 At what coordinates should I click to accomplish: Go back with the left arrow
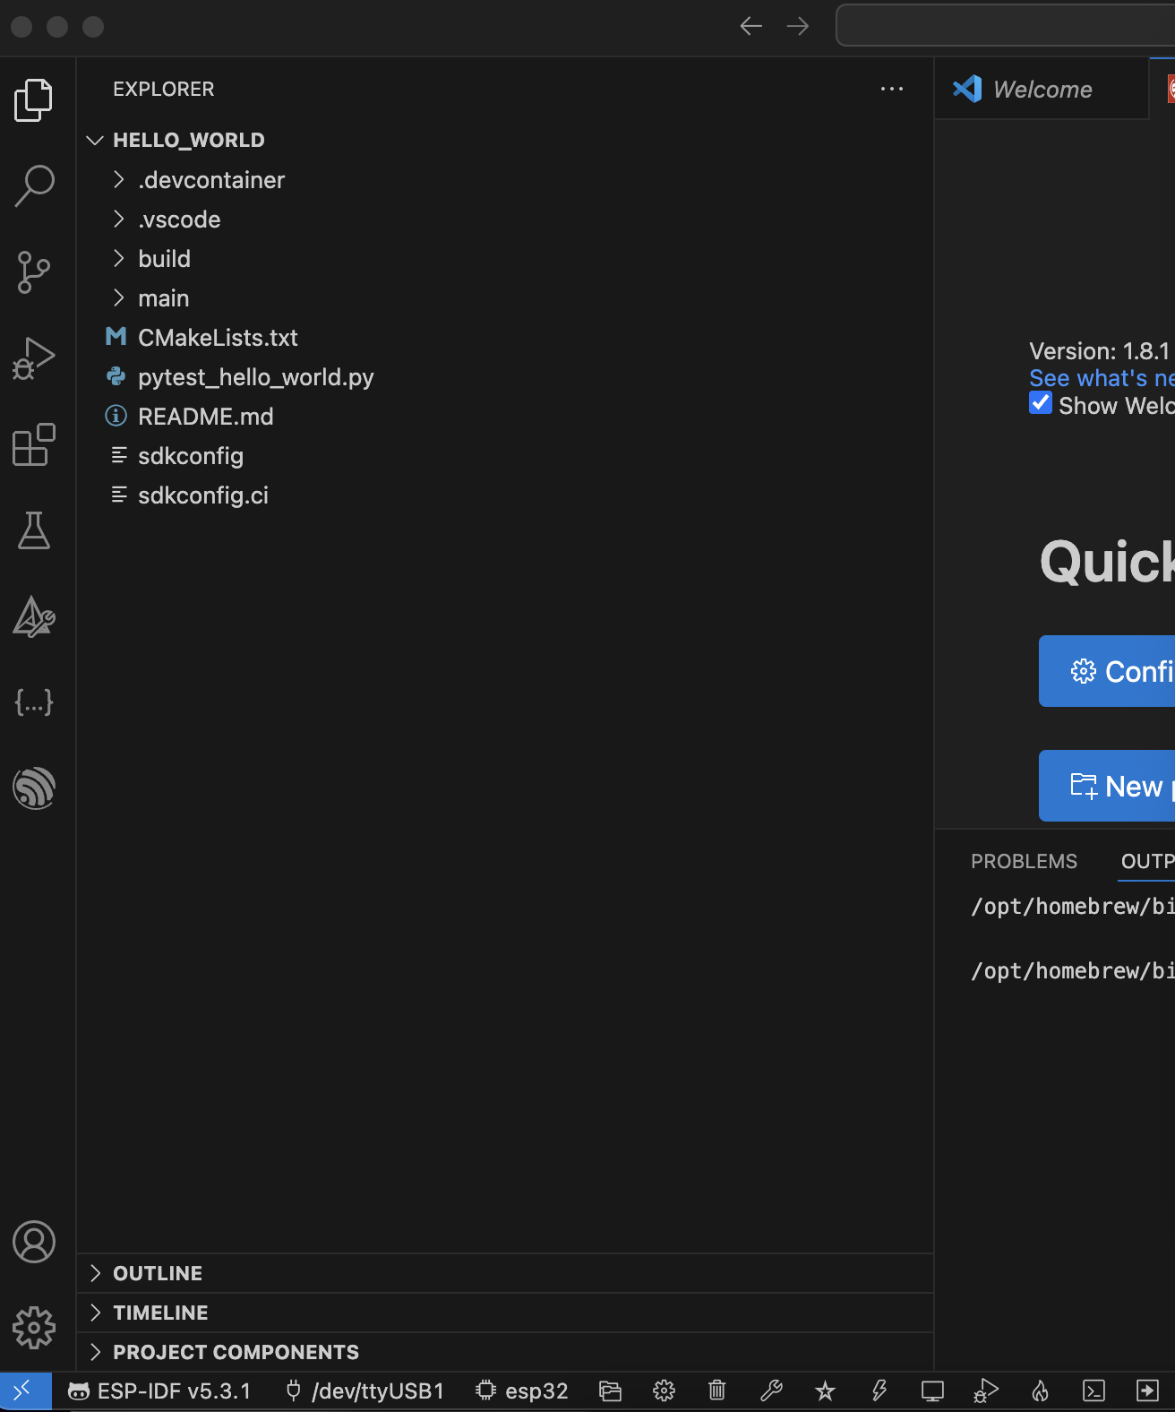pyautogui.click(x=750, y=26)
